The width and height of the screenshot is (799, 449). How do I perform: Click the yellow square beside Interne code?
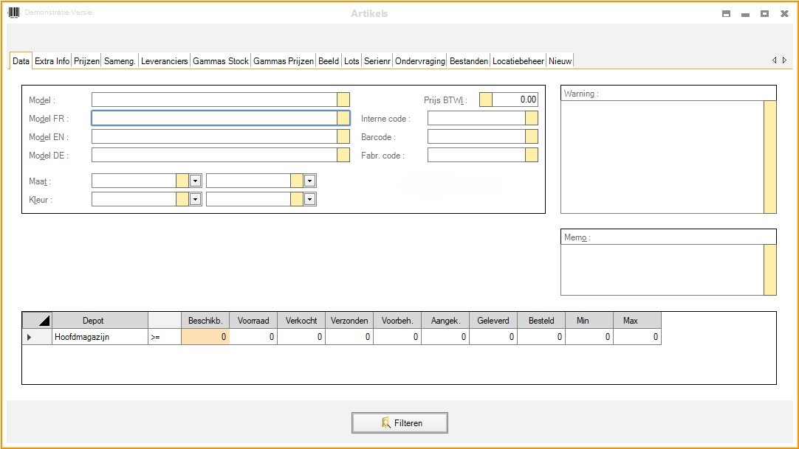pos(531,118)
